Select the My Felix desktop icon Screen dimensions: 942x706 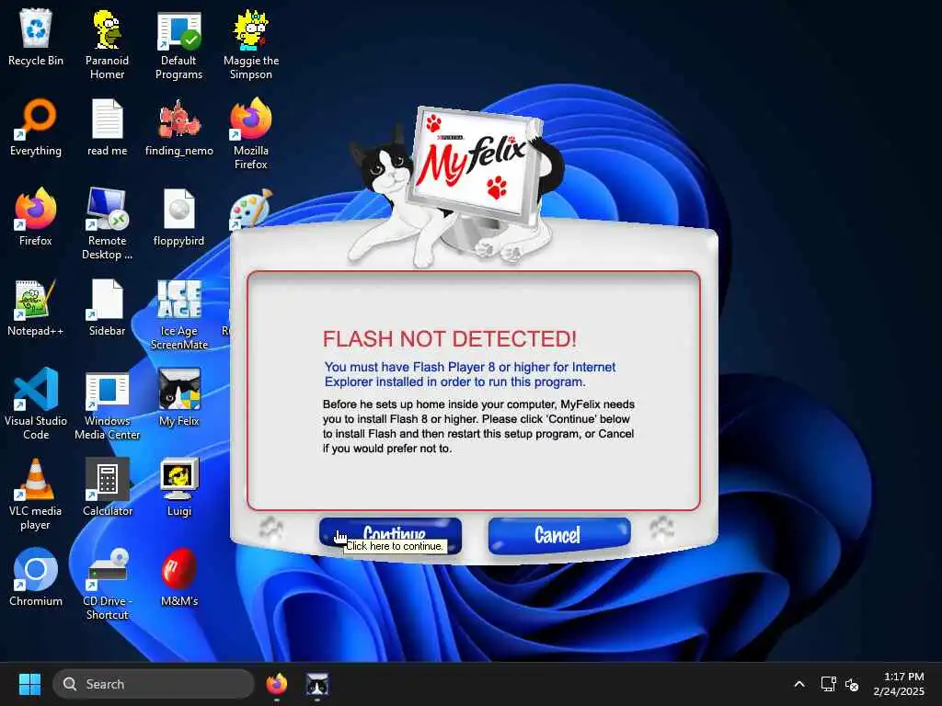(179, 397)
